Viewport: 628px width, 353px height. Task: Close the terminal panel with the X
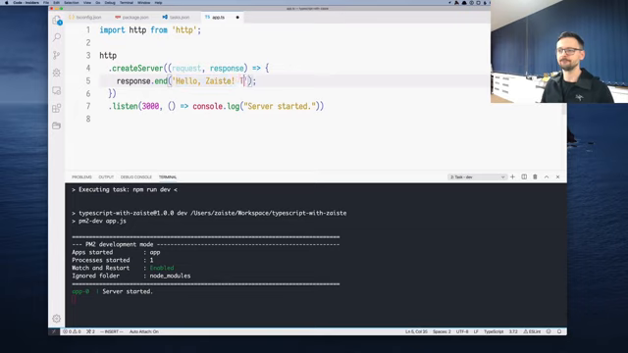tap(557, 176)
